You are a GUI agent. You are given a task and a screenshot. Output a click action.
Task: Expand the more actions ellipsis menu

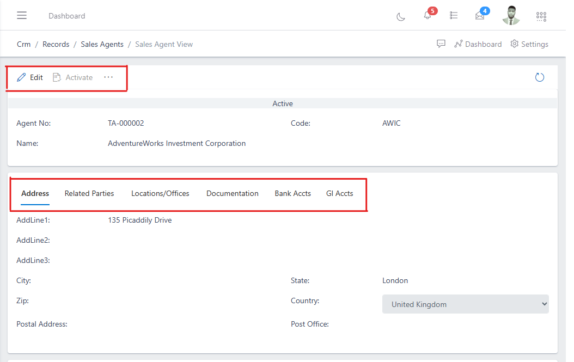coord(108,77)
